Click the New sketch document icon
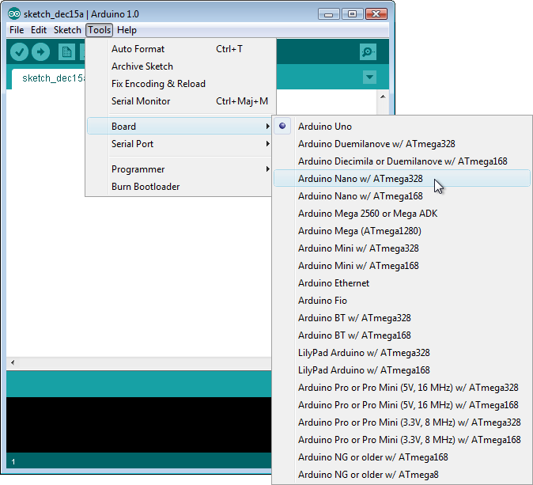Image resolution: width=533 pixels, height=485 pixels. click(66, 52)
